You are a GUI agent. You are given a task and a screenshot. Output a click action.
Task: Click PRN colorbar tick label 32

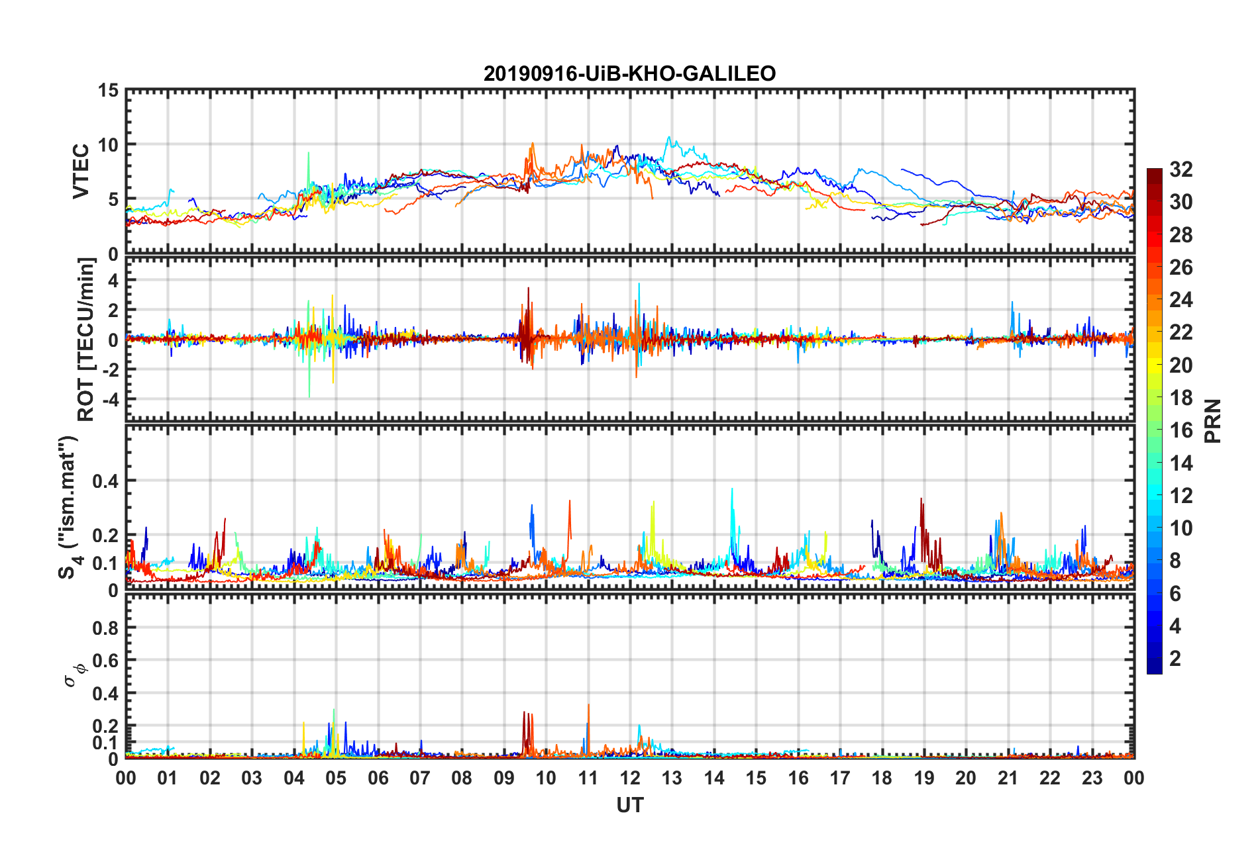[1181, 169]
